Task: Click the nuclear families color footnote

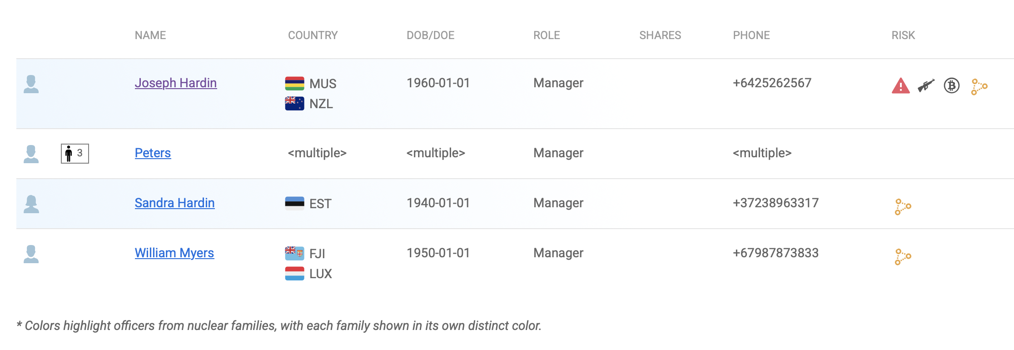Action: click(279, 325)
